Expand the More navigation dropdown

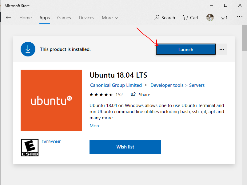click(110, 18)
